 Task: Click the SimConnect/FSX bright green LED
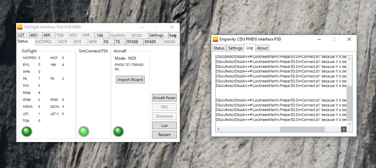click(84, 132)
